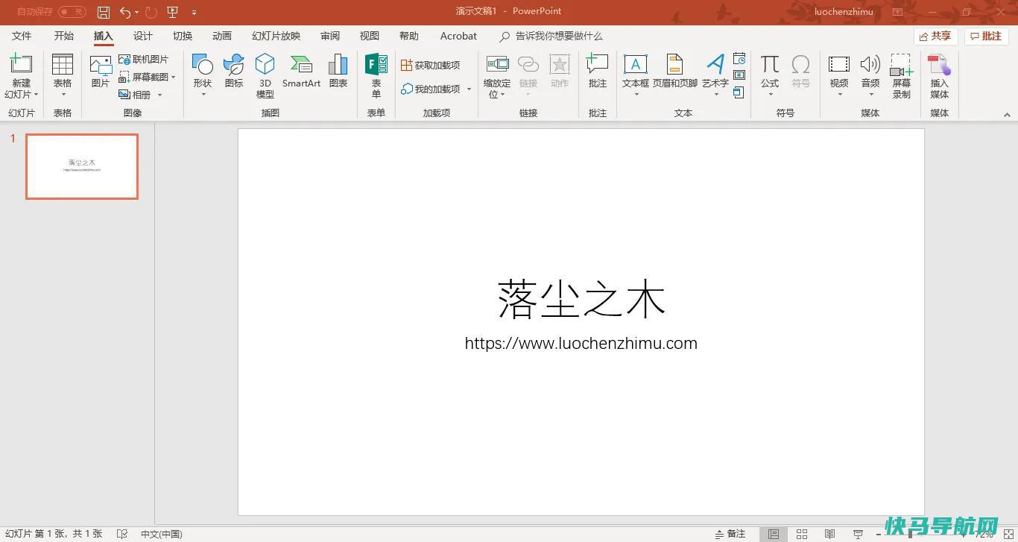Start slideshow from beginning via quick toolbar
The width and height of the screenshot is (1018, 542).
(173, 12)
